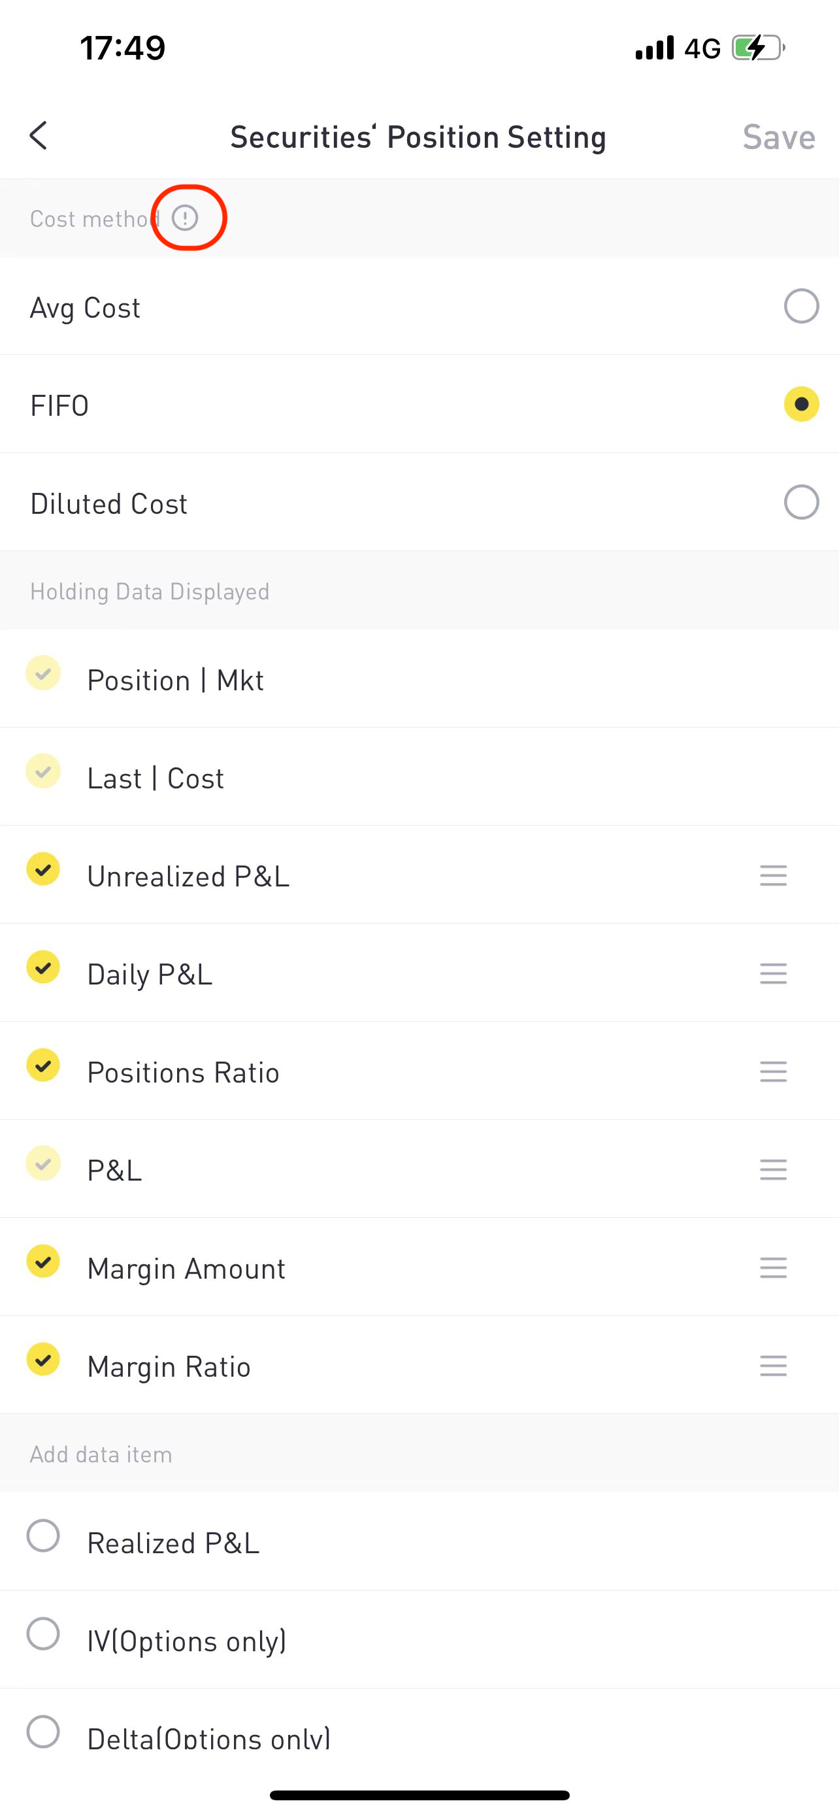Open the Cost method info icon
The width and height of the screenshot is (839, 1816).
pyautogui.click(x=186, y=218)
